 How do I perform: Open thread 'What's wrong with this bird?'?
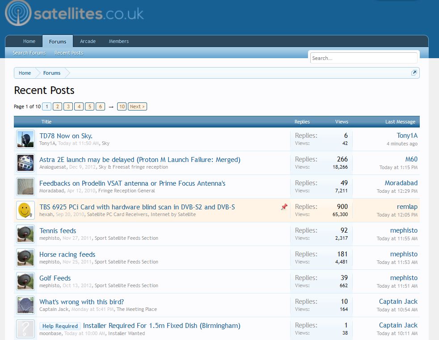pyautogui.click(x=81, y=302)
